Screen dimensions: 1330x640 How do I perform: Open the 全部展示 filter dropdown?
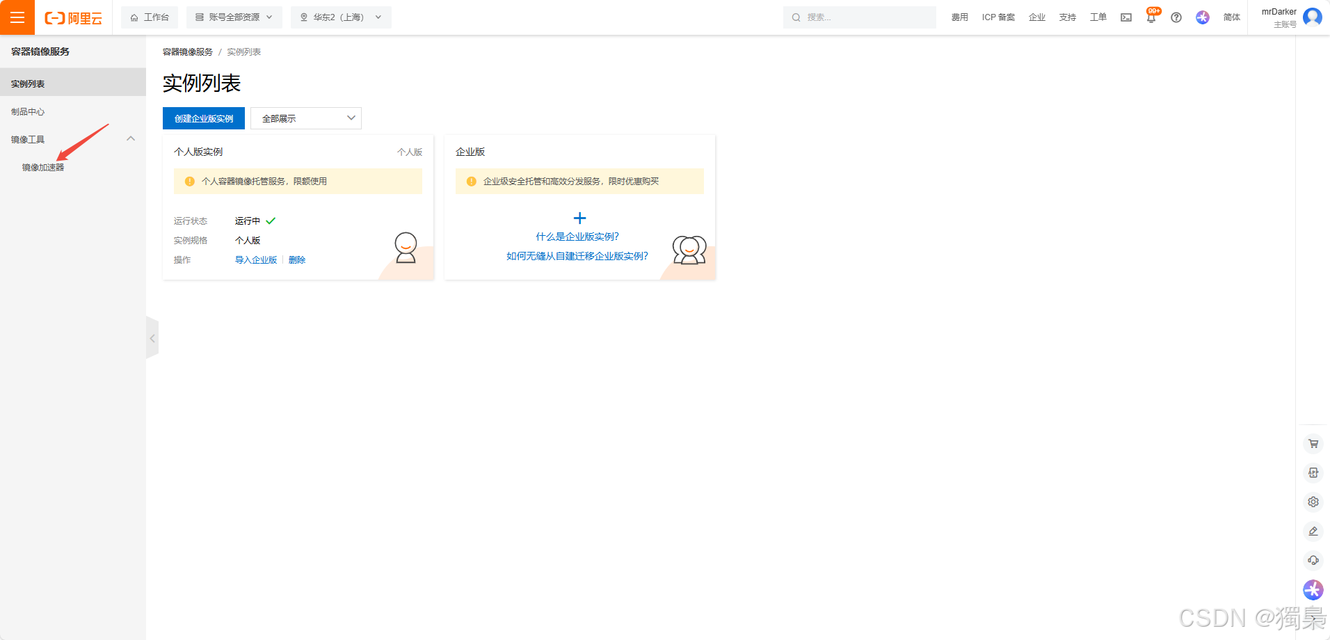[x=306, y=118]
